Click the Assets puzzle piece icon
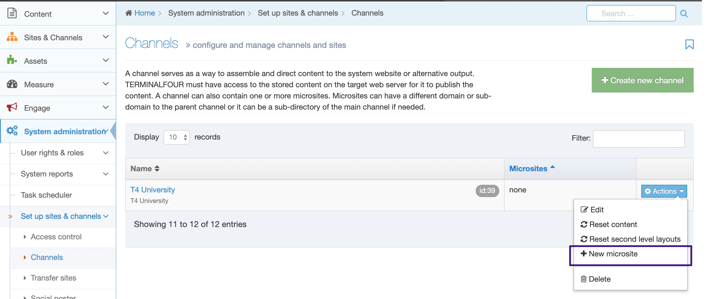 tap(12, 60)
